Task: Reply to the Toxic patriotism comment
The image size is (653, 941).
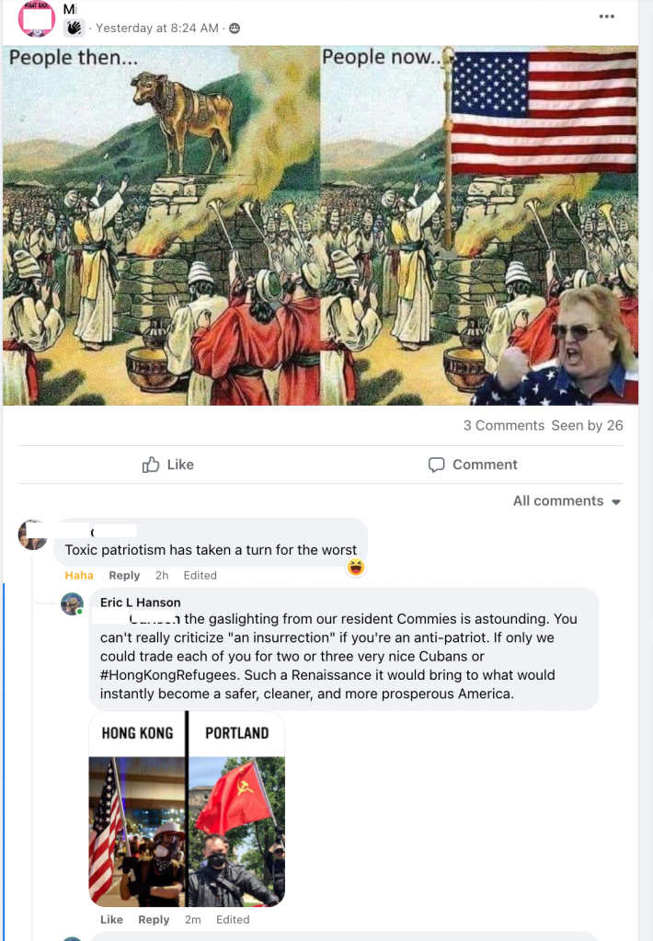Action: pyautogui.click(x=124, y=575)
